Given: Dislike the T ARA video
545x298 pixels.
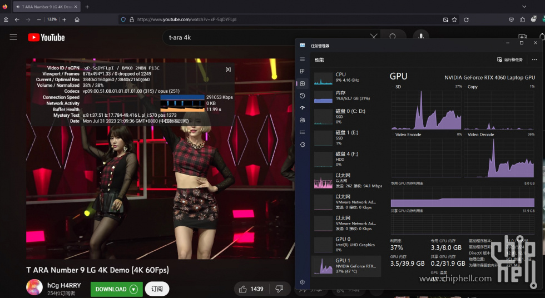Looking at the screenshot, I should pyautogui.click(x=279, y=289).
